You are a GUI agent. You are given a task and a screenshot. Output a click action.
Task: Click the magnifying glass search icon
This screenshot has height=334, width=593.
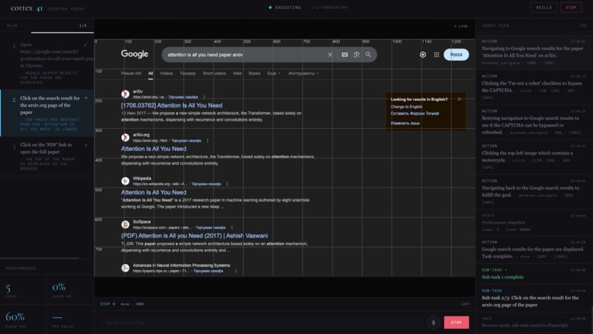point(368,55)
